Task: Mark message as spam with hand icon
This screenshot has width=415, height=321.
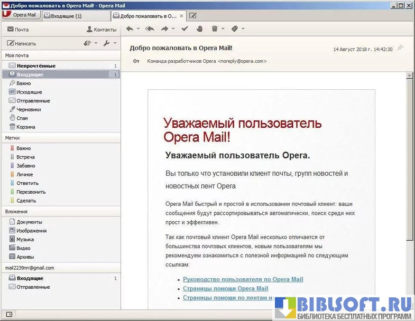Action: 199,29
